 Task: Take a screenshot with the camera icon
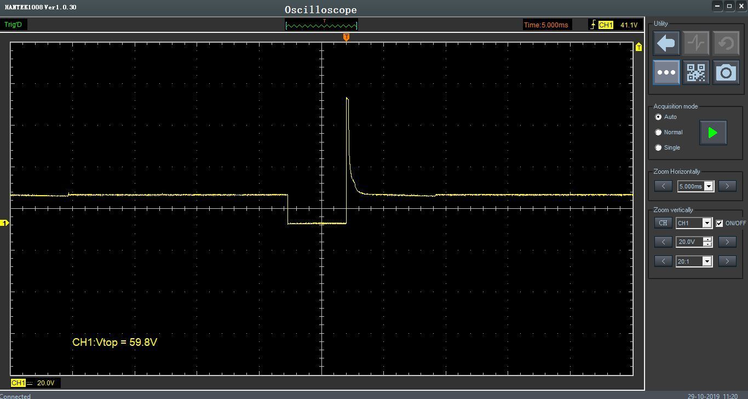[x=726, y=72]
